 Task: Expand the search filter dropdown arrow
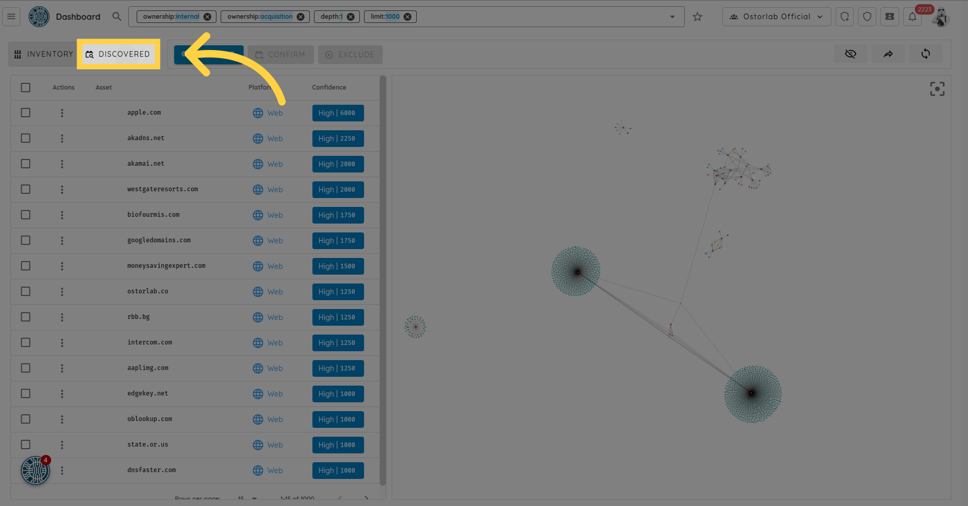(x=672, y=17)
